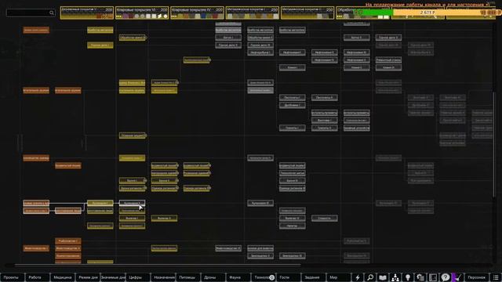Image resolution: width=502 pixels, height=282 pixels.
Task: Select the Гранаты II research node
Action: click(x=324, y=128)
